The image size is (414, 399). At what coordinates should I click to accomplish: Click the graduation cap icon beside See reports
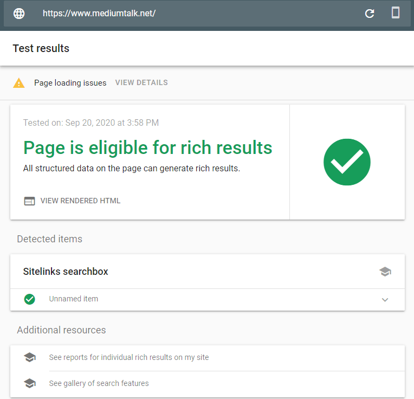click(30, 357)
